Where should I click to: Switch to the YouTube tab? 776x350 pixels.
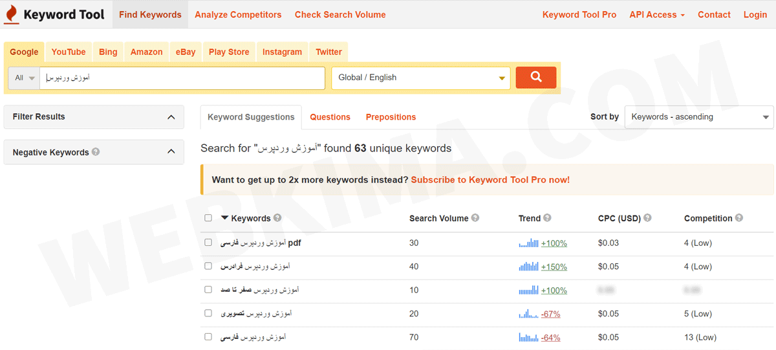[x=69, y=52]
